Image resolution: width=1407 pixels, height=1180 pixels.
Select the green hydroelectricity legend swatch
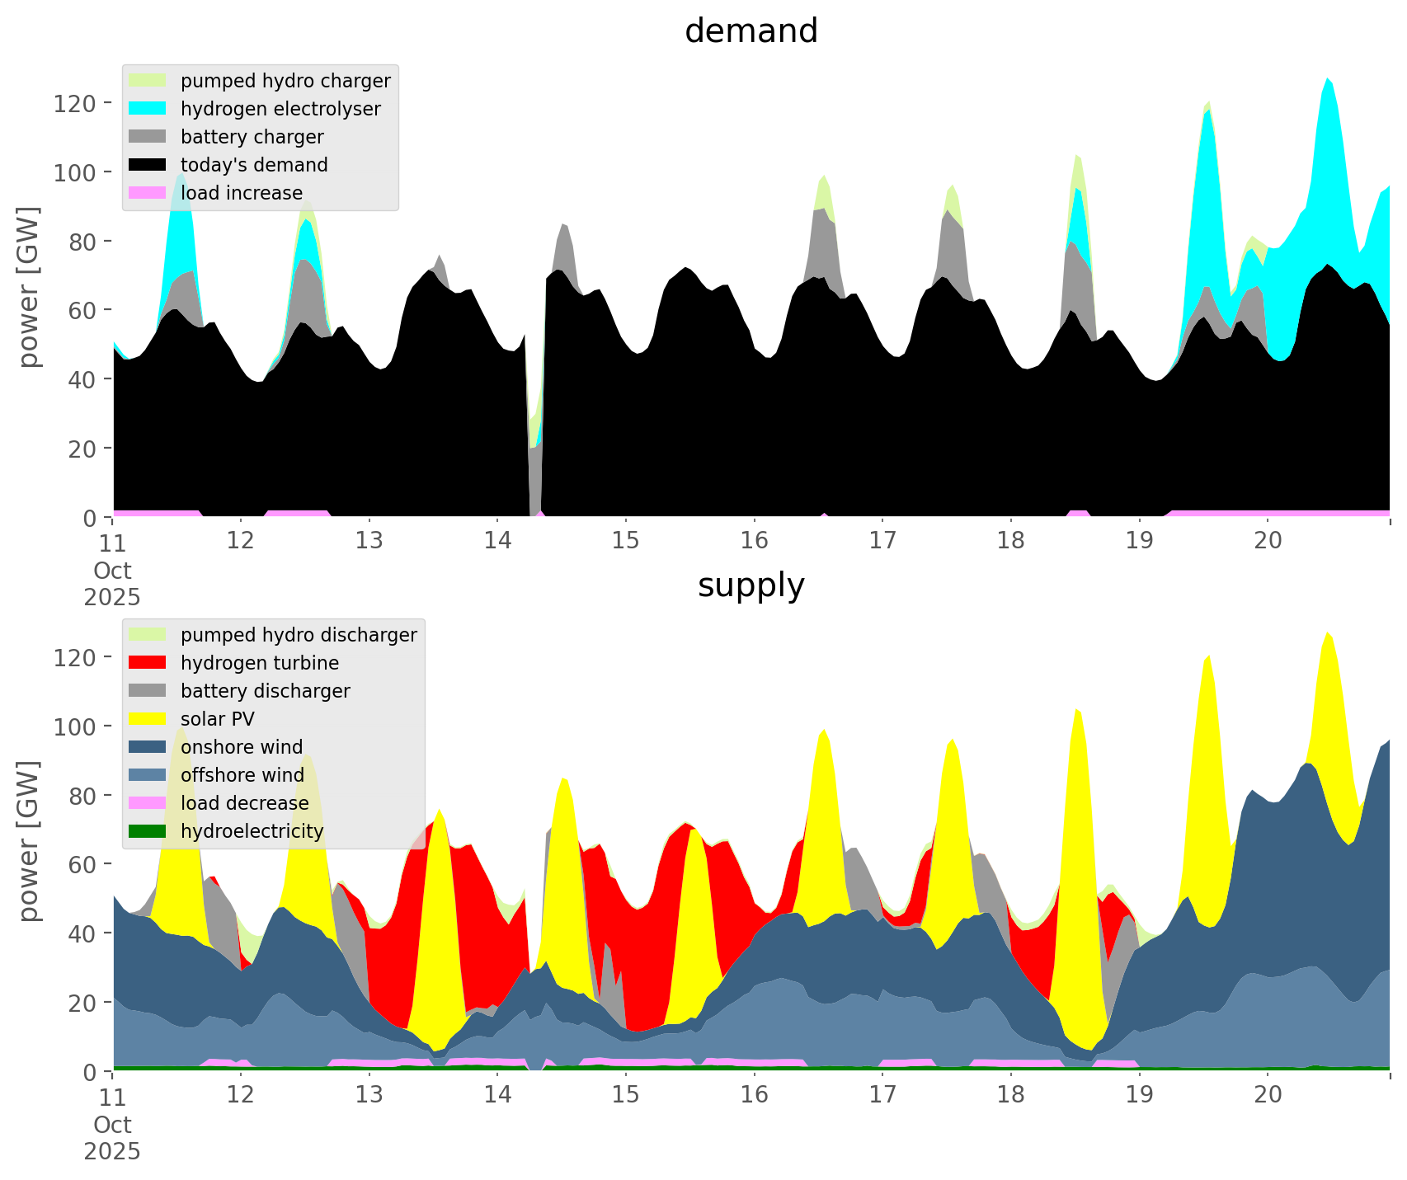pos(148,831)
